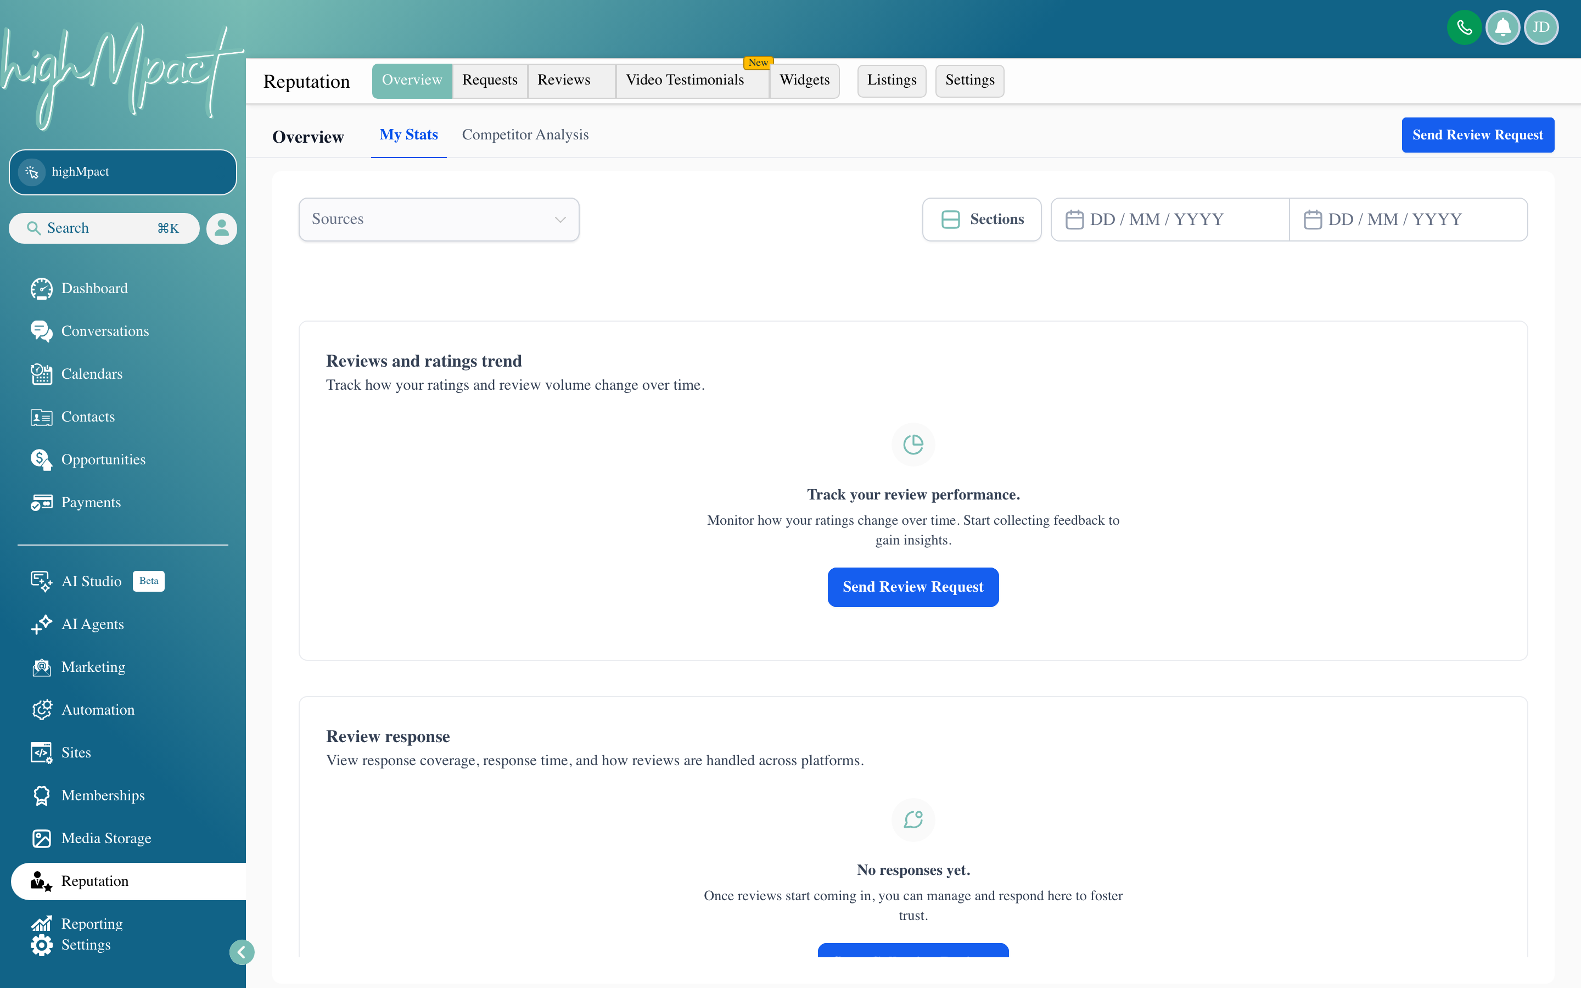Go to the Widgets tab
Image resolution: width=1581 pixels, height=988 pixels.
804,80
